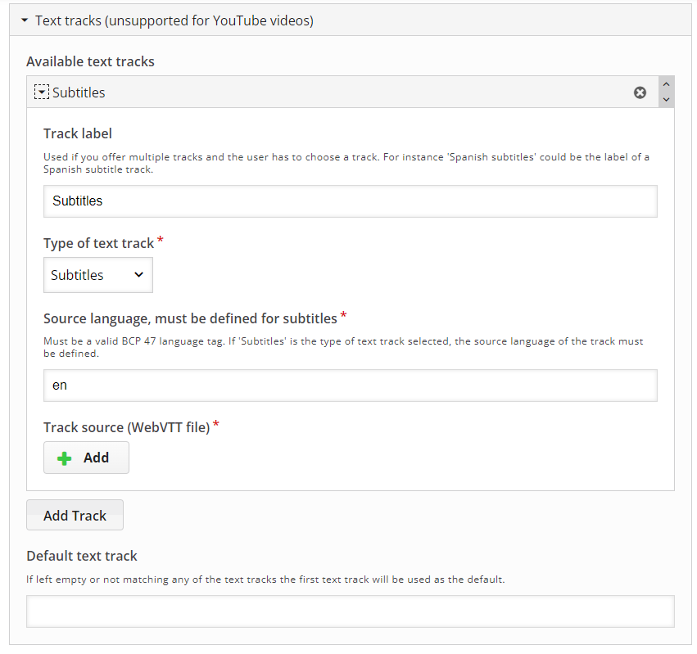Screen dimensions: 697x654
Task: Click the green plus icon
Action: pos(65,458)
